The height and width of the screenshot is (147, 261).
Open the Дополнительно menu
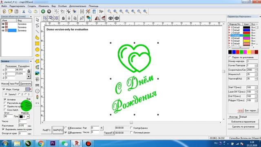pos(77,6)
